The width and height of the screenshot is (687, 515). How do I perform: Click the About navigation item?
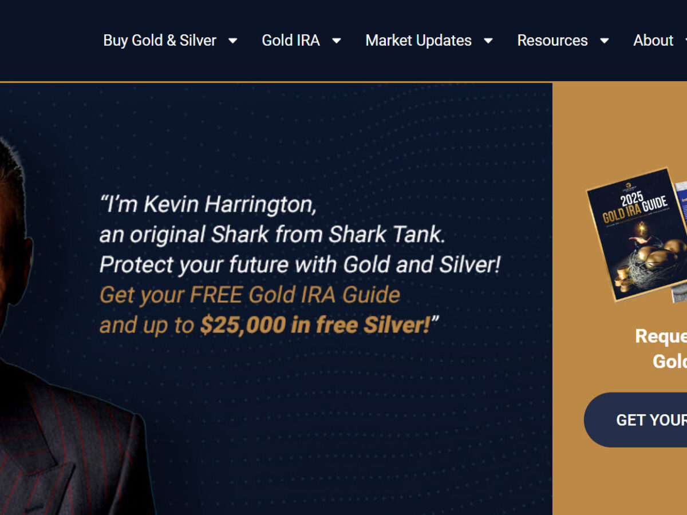[653, 41]
